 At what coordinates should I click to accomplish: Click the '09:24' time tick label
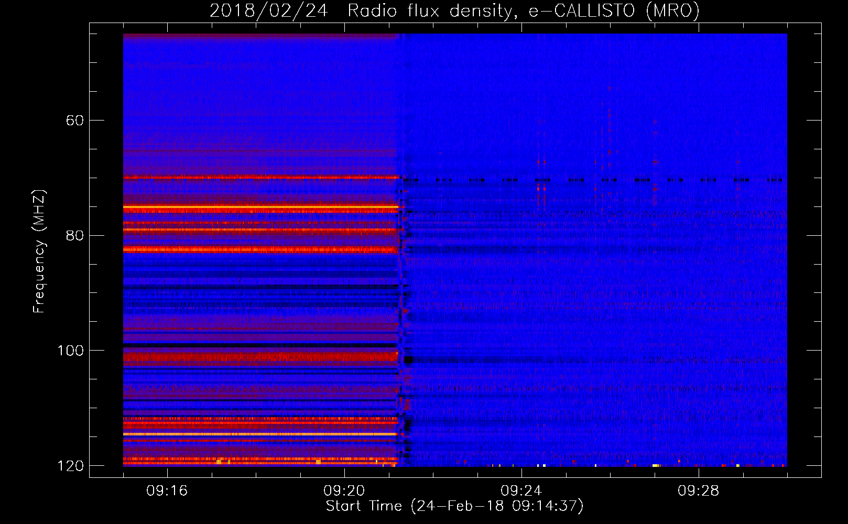coord(521,491)
